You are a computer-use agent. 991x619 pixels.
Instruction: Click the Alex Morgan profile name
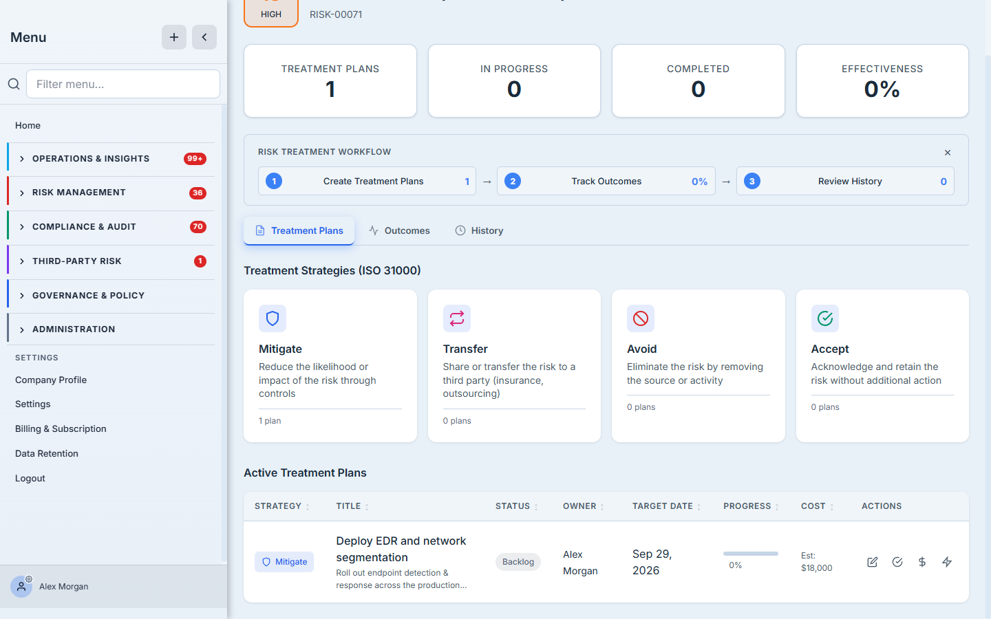64,587
